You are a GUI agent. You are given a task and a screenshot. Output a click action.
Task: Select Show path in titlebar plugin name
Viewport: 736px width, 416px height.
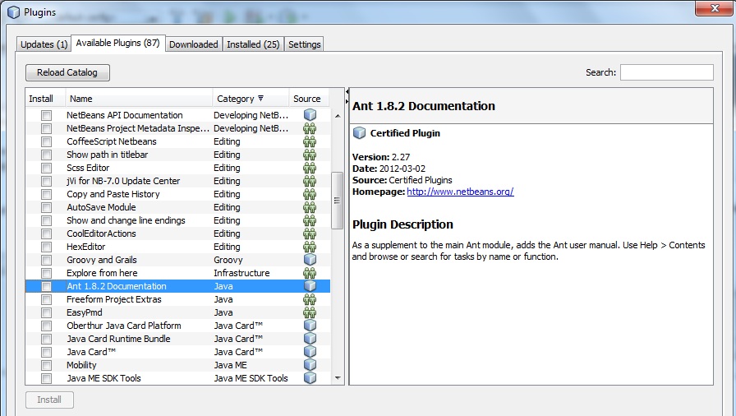tap(107, 155)
